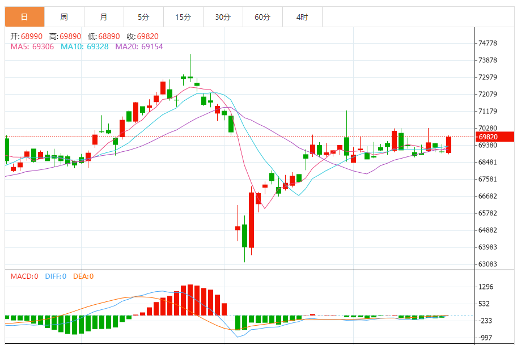Click the tallest red candlestick at the chart low
This screenshot has width=517, height=345.
click(x=251, y=220)
